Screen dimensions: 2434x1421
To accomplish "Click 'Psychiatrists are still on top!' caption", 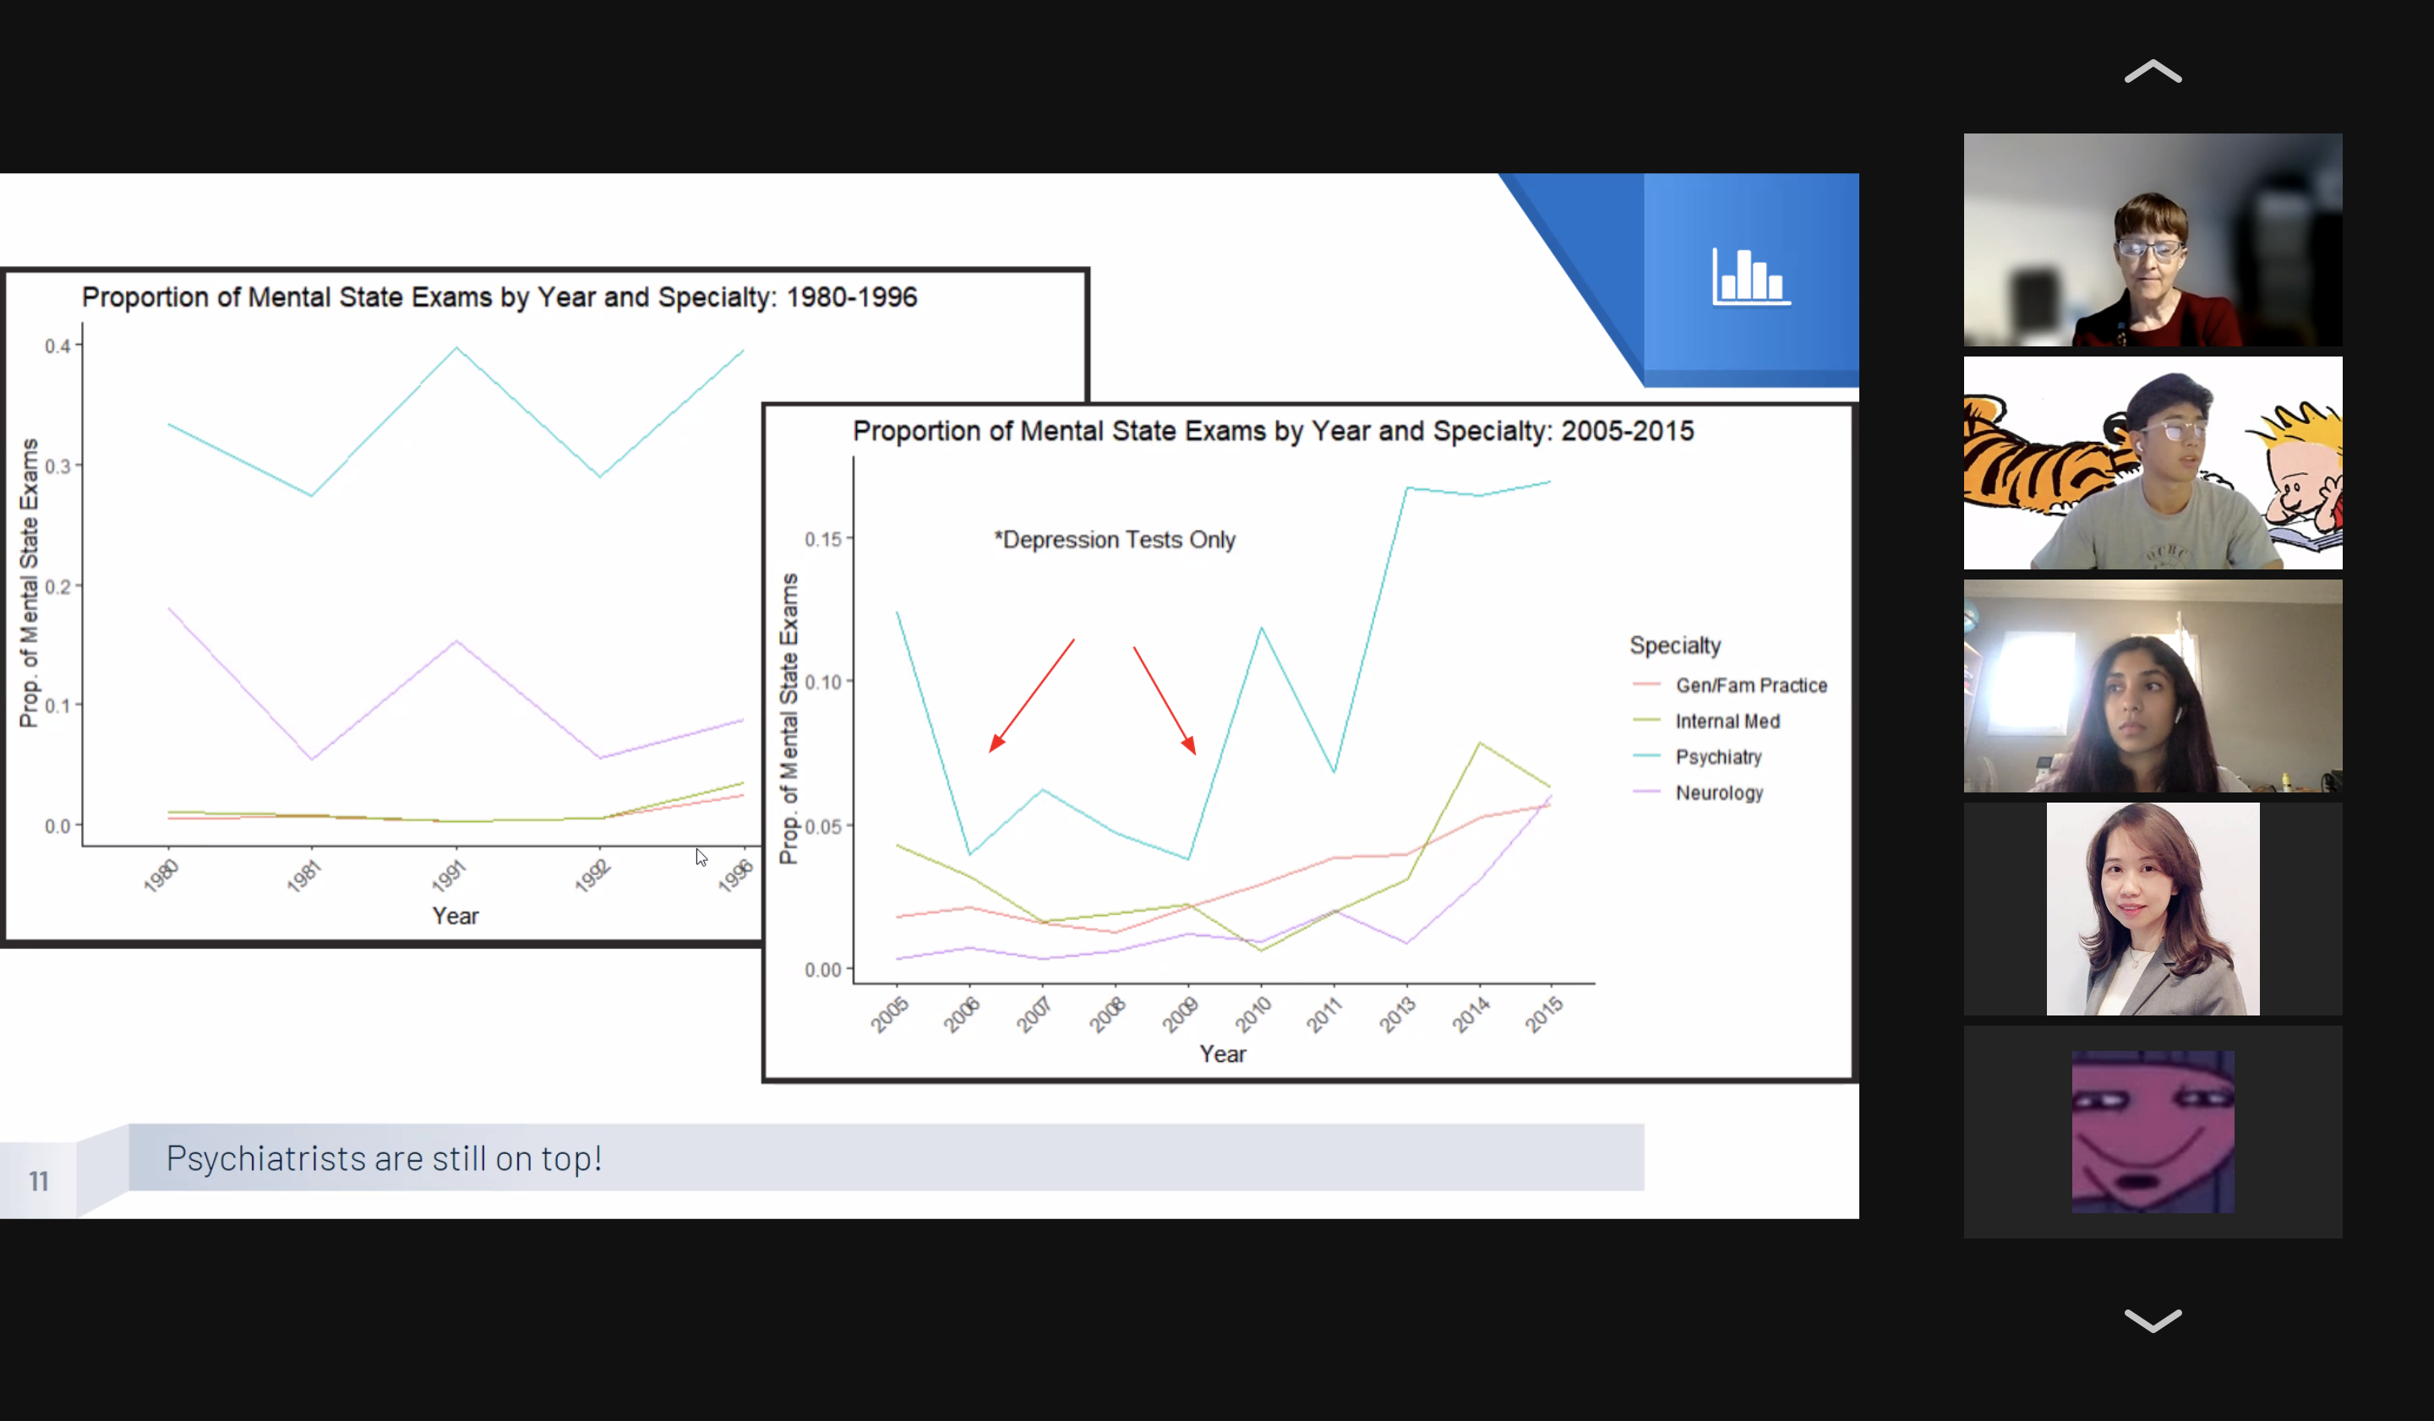I will [385, 1157].
